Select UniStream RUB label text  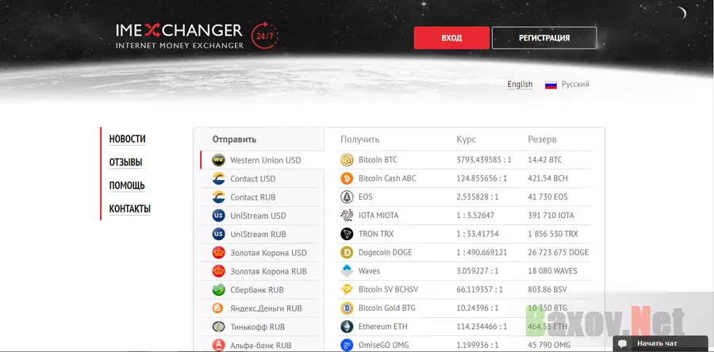click(258, 234)
